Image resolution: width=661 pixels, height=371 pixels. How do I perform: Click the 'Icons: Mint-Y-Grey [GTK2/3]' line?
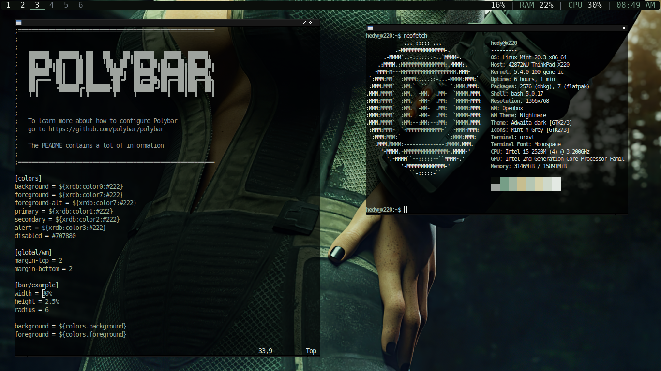[x=530, y=130]
